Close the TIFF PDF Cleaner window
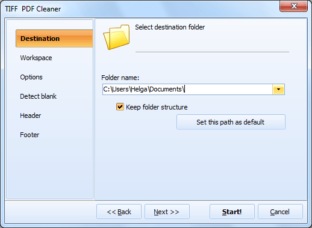Screen dimensions: 312x228 293,6
